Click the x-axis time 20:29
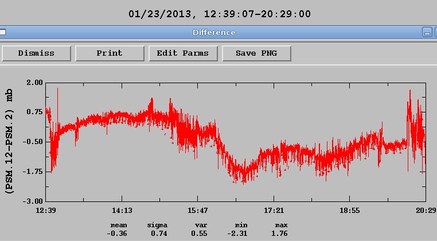Viewport: 437px width, 241px height. tap(426, 211)
